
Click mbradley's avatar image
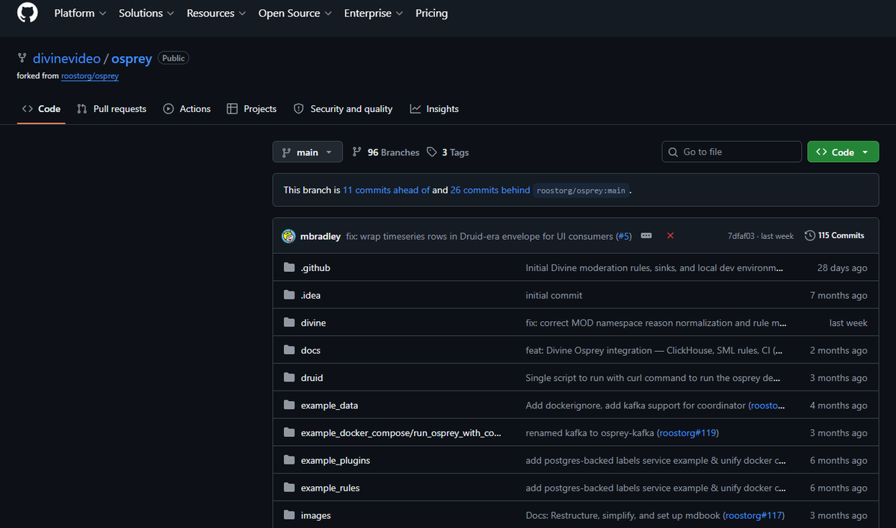tap(288, 236)
